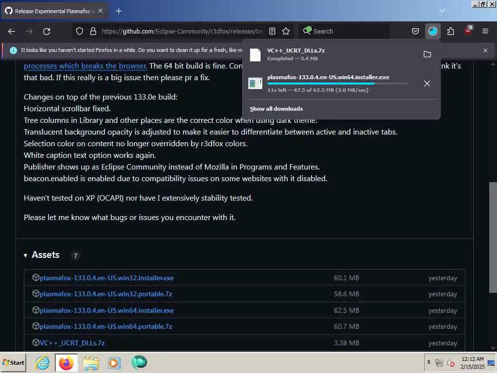The height and width of the screenshot is (373, 497).
Task: Show containing folder for VC++_UCRT_DLLs.7z
Action: click(427, 54)
